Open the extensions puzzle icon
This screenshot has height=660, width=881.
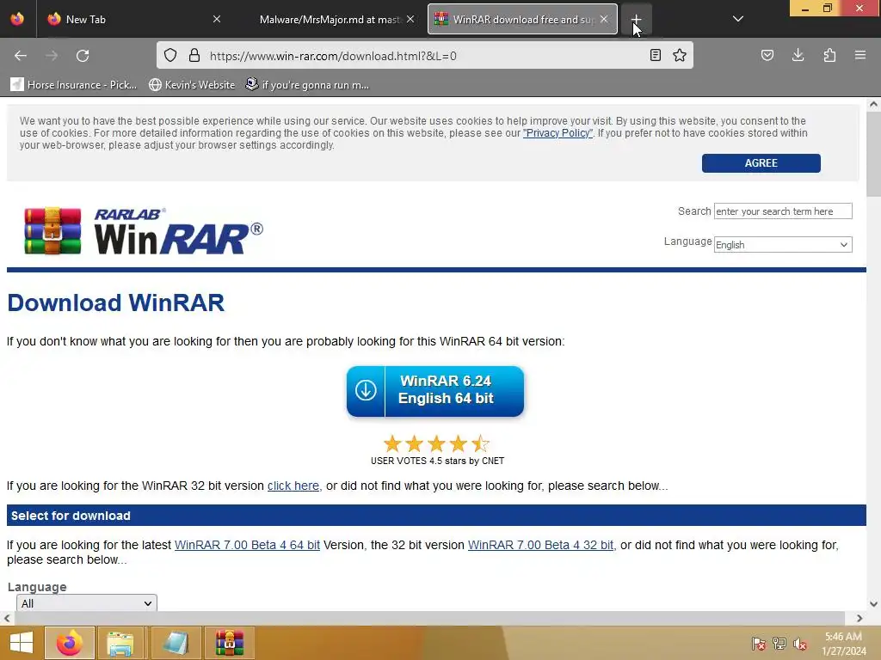coord(829,55)
